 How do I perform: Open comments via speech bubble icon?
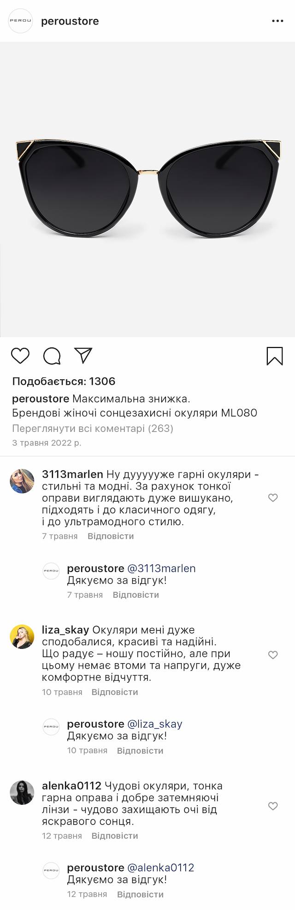52,356
